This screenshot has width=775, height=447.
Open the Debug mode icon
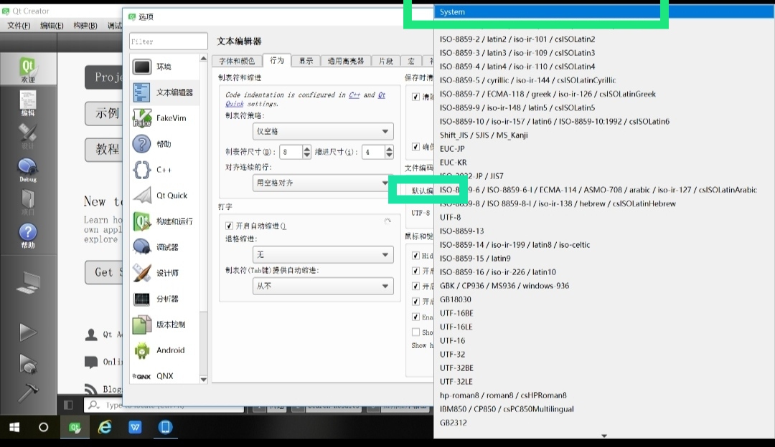[x=28, y=170]
